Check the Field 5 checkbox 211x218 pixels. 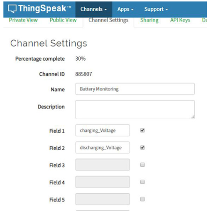[x=143, y=199]
